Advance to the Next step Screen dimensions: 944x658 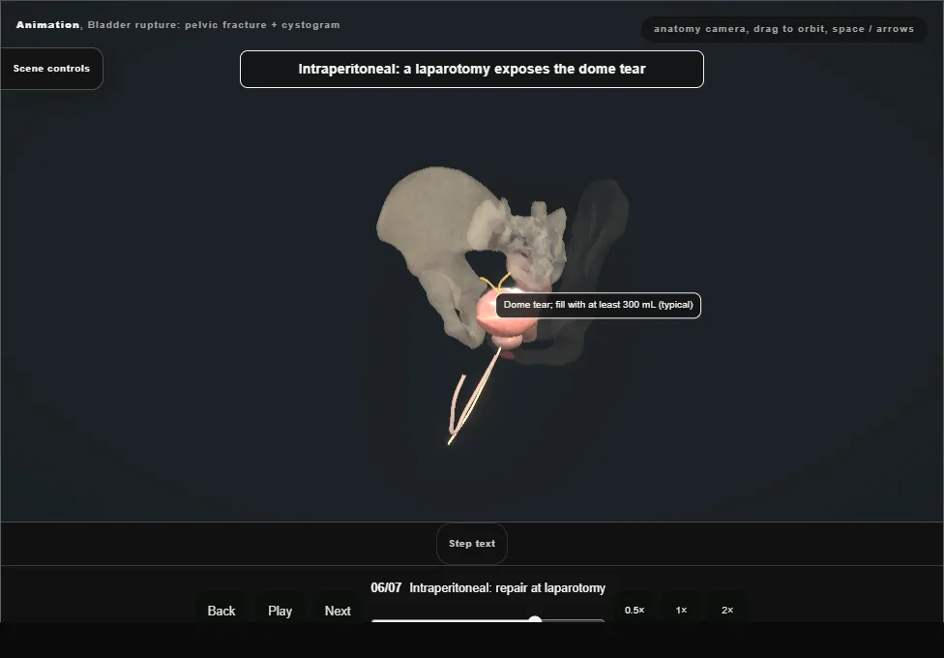[338, 611]
